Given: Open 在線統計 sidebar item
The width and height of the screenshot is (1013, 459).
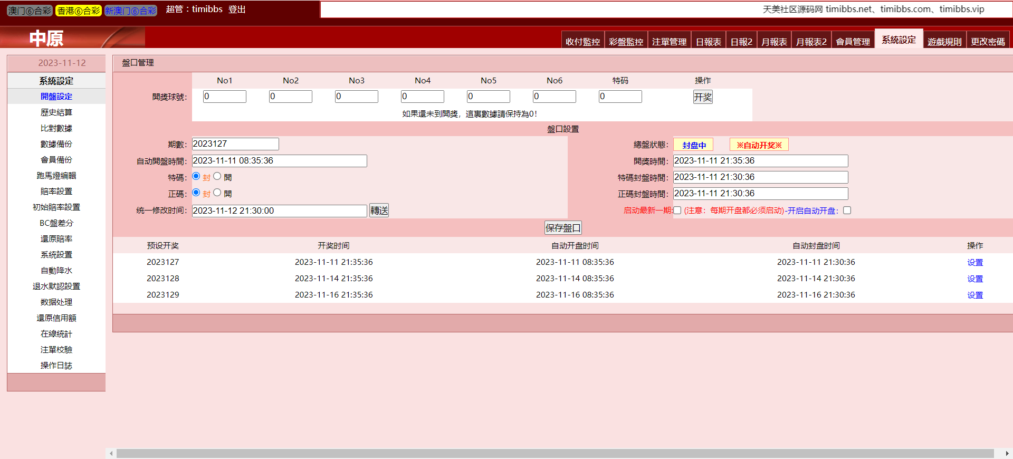Looking at the screenshot, I should [56, 334].
